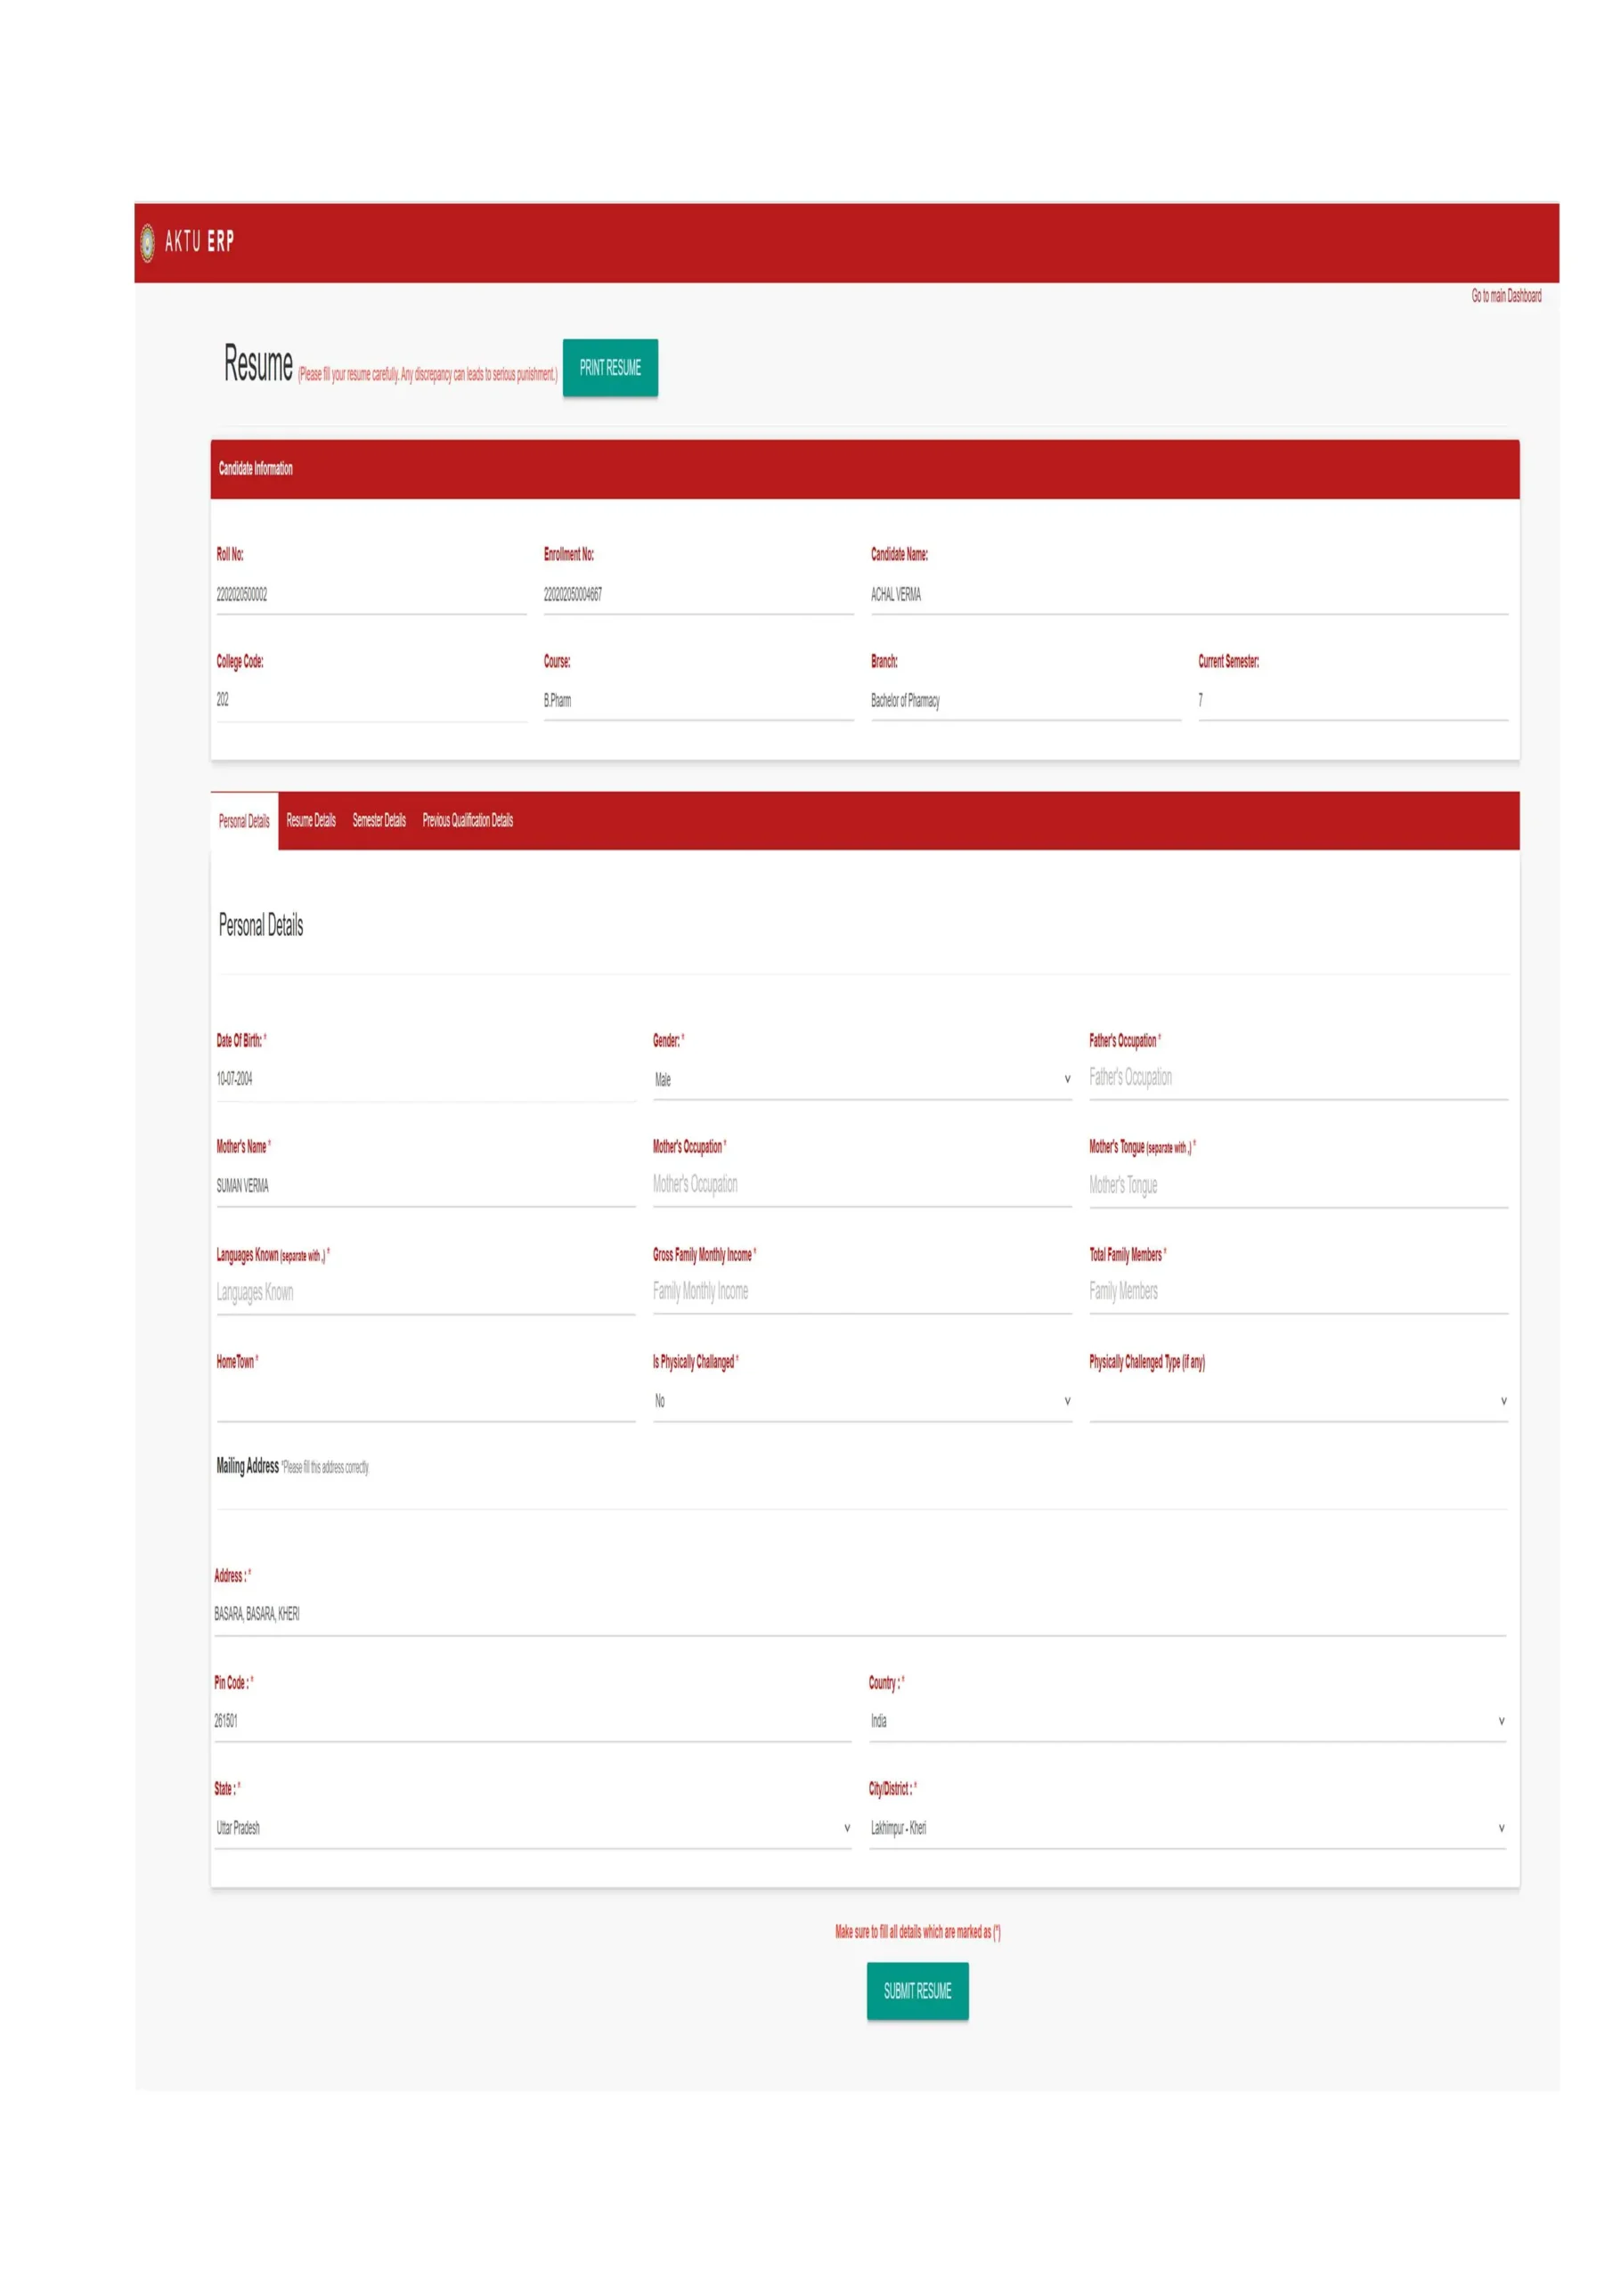Image resolution: width=1613 pixels, height=2280 pixels.
Task: Focus the Mother's Occupation field
Action: [861, 1185]
